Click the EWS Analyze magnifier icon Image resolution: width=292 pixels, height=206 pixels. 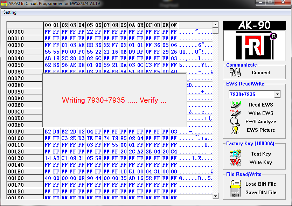click(x=235, y=121)
